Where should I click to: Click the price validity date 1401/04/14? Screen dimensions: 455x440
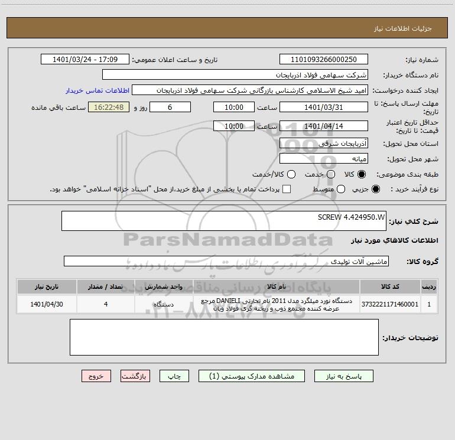[x=324, y=126]
